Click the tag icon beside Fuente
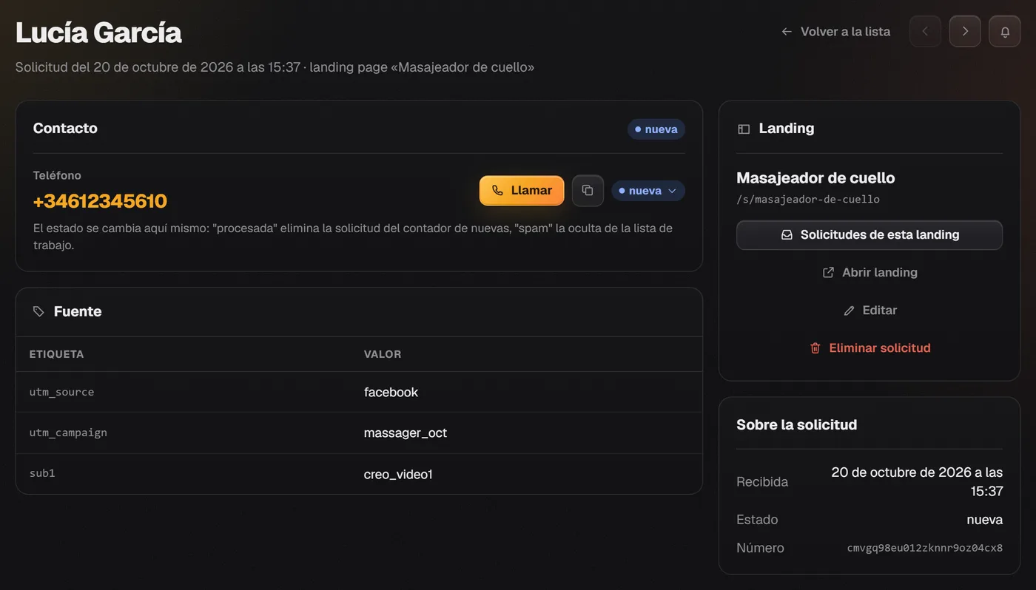This screenshot has width=1036, height=590. [38, 312]
